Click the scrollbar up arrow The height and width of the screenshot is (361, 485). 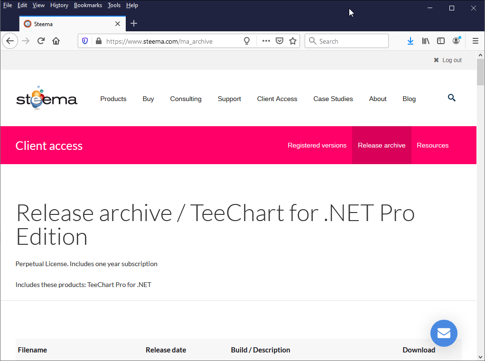coord(480,55)
